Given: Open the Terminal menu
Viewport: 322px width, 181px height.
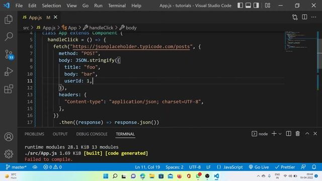Looking at the screenshot, I should tap(117, 6).
